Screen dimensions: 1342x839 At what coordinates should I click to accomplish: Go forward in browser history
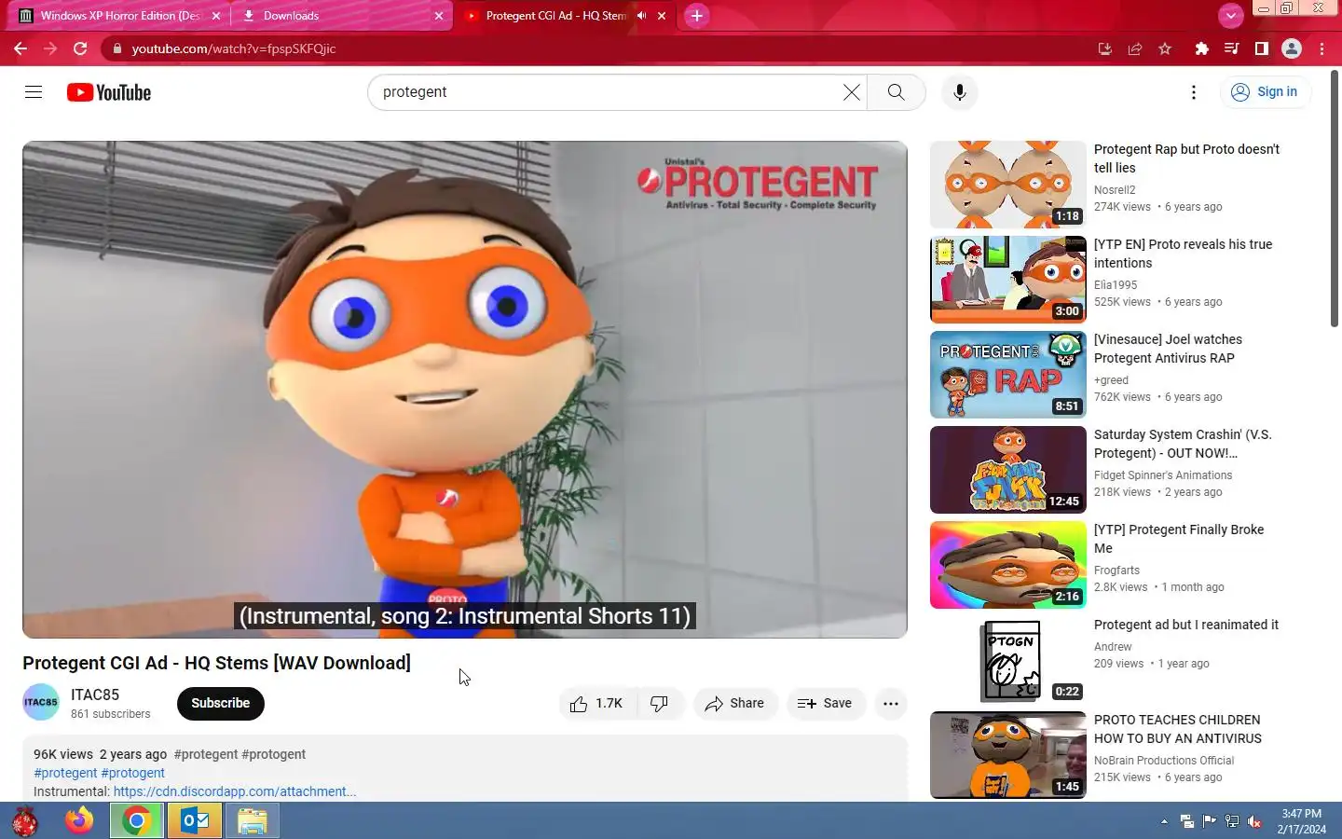point(50,48)
